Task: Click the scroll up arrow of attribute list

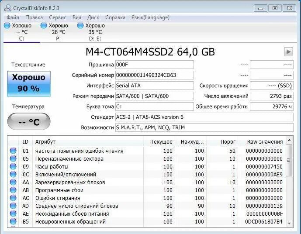Action: 289,141
